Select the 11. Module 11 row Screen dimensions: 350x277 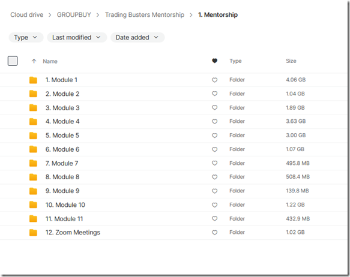pyautogui.click(x=173, y=219)
